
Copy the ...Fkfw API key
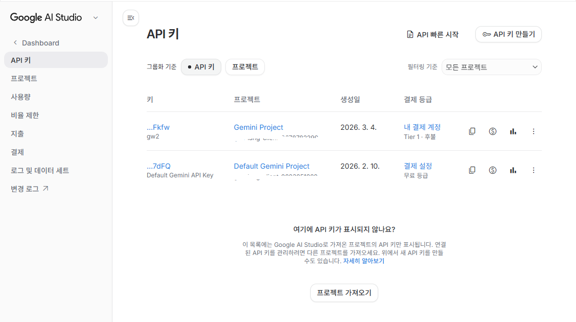(x=472, y=131)
